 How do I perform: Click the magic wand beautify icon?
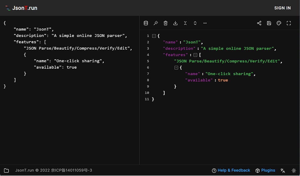tap(156, 23)
